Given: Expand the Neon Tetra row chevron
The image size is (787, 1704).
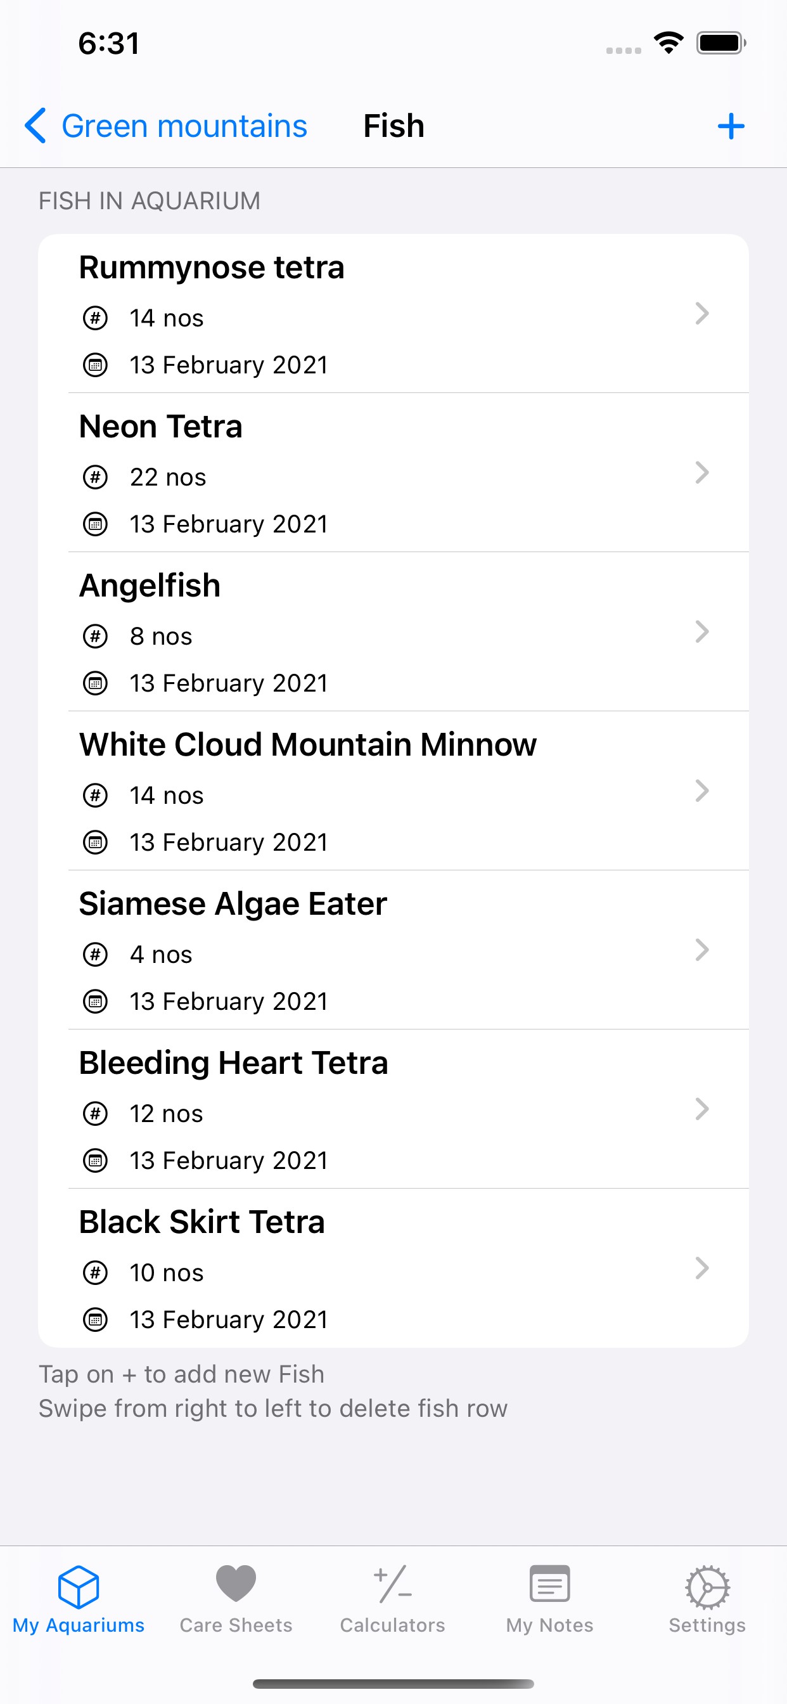Looking at the screenshot, I should point(701,472).
